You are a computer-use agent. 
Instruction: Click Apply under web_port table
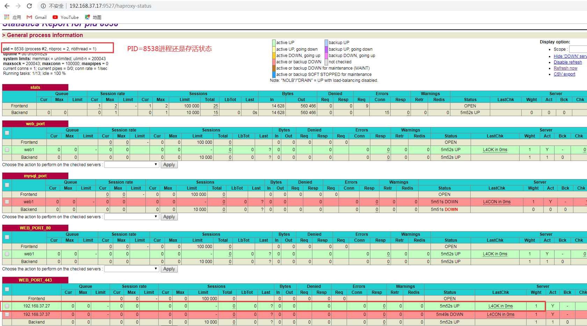coord(169,164)
